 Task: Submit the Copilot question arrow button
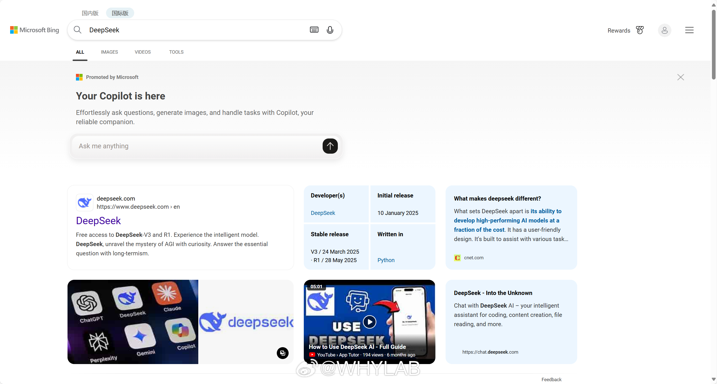coord(330,146)
